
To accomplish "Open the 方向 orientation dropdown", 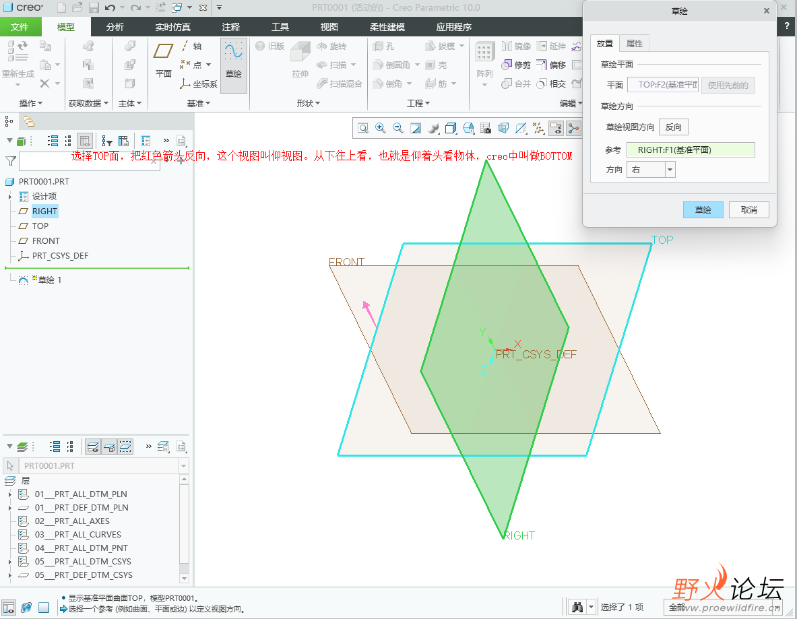I will point(651,170).
